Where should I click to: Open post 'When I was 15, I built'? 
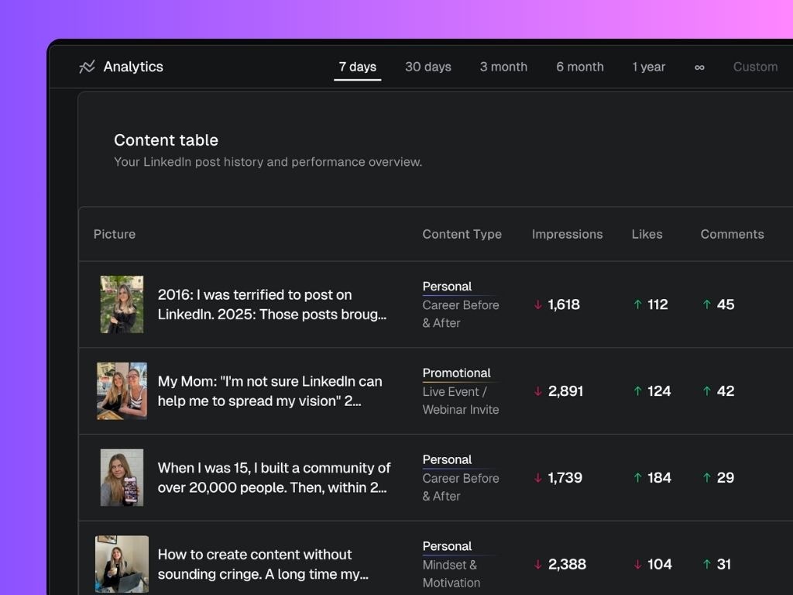coord(274,477)
